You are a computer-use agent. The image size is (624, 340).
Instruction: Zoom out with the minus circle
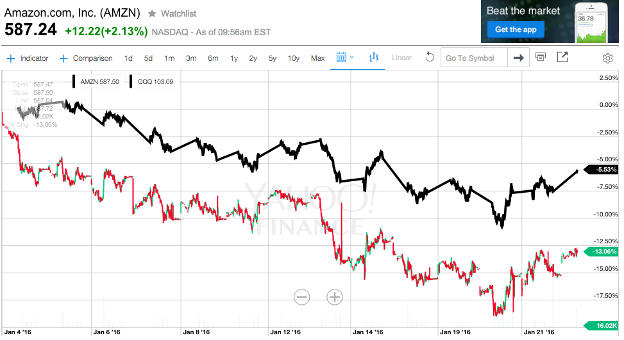point(301,296)
